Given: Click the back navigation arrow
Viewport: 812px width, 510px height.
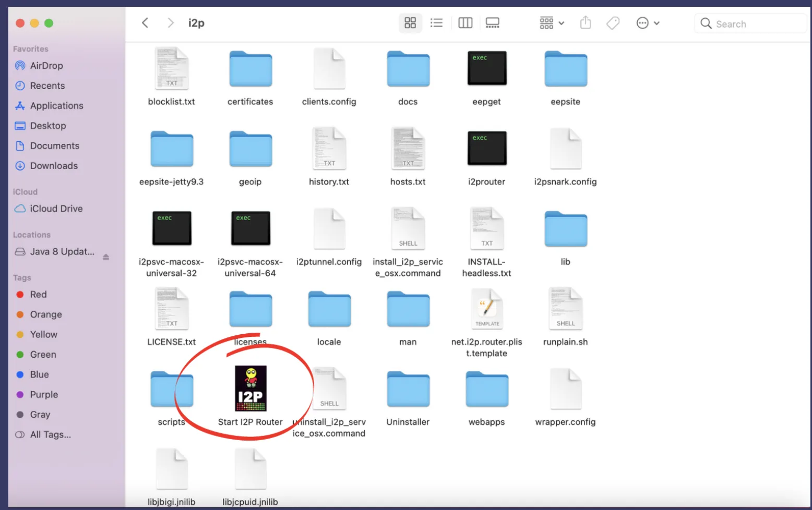Looking at the screenshot, I should click(x=145, y=23).
